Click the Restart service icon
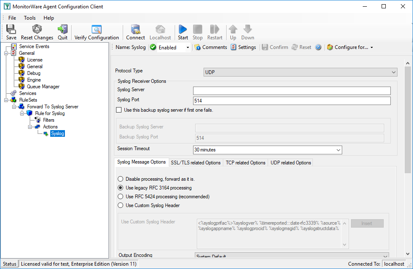The height and width of the screenshot is (269, 413). coord(214,32)
